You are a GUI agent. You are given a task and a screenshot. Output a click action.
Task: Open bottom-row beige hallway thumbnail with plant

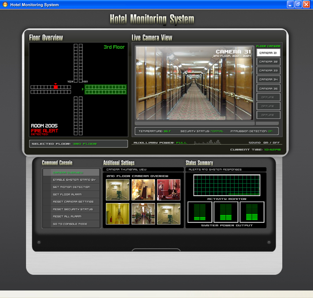click(x=169, y=214)
